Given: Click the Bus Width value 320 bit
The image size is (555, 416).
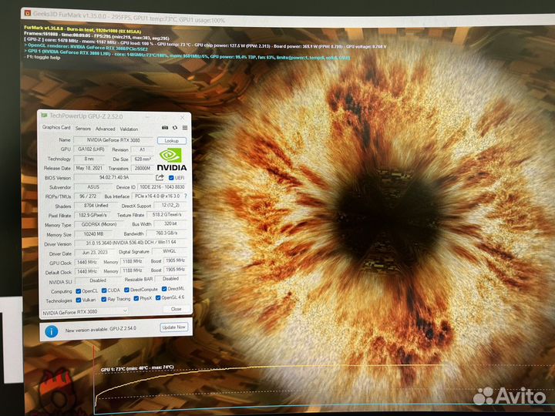Looking at the screenshot, I should (x=170, y=223).
